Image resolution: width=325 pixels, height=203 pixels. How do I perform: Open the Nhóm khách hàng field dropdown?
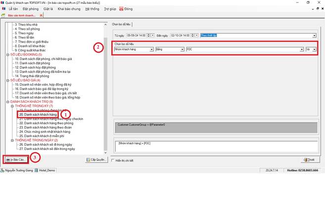(x=152, y=50)
